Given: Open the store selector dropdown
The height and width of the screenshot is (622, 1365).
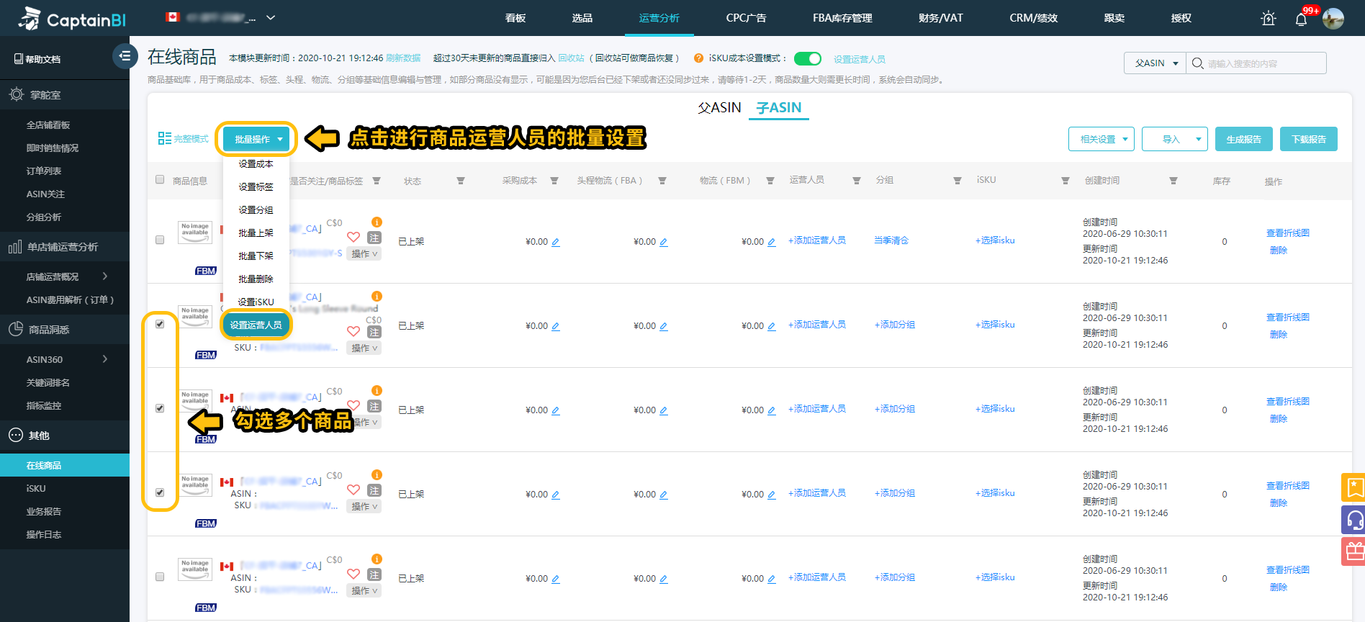Looking at the screenshot, I should click(220, 17).
